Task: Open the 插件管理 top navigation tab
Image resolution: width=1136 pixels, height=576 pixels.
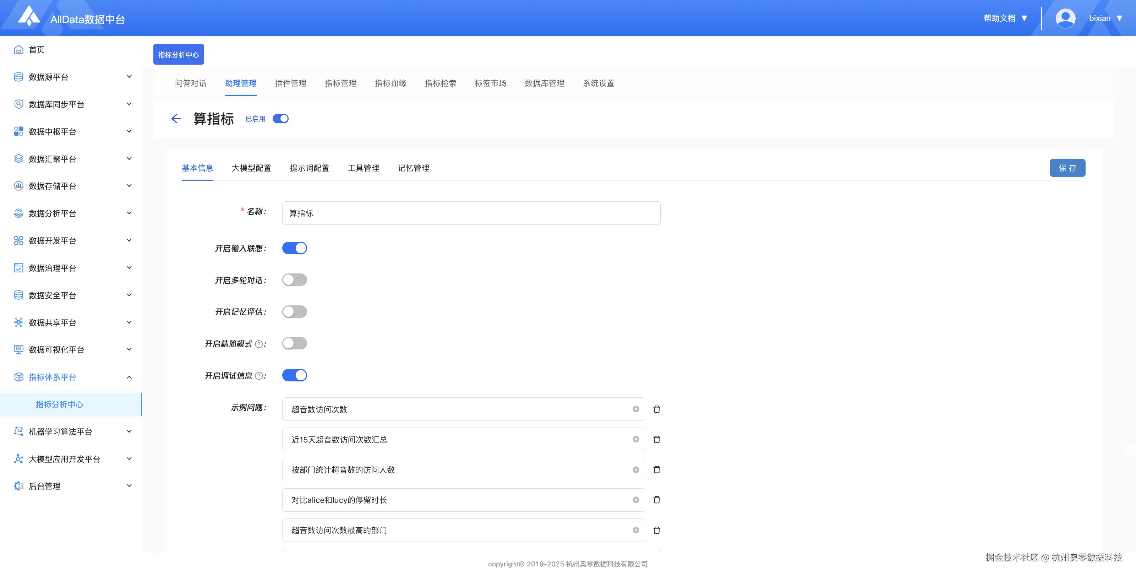Action: click(x=291, y=83)
